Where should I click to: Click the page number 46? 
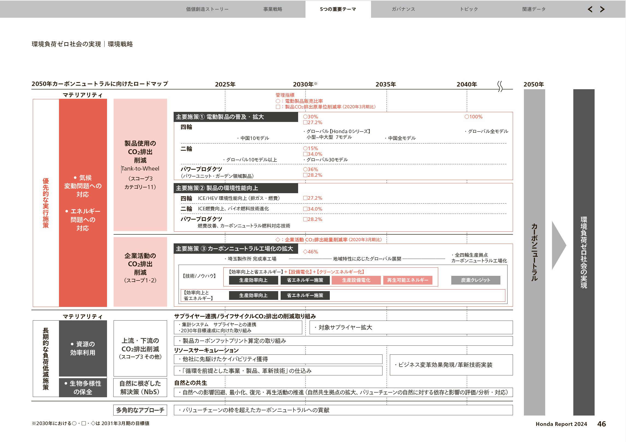[x=602, y=424]
